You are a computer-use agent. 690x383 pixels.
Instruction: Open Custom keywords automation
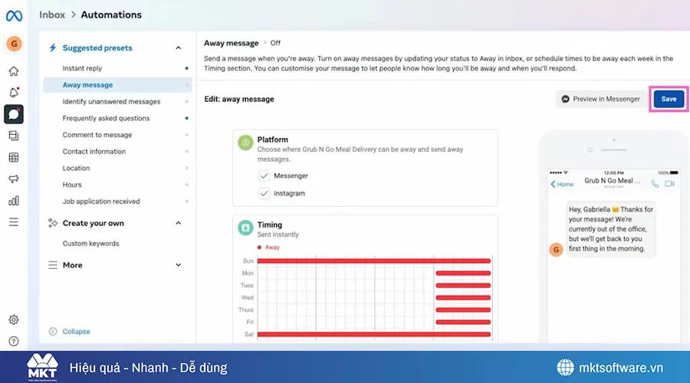point(90,244)
